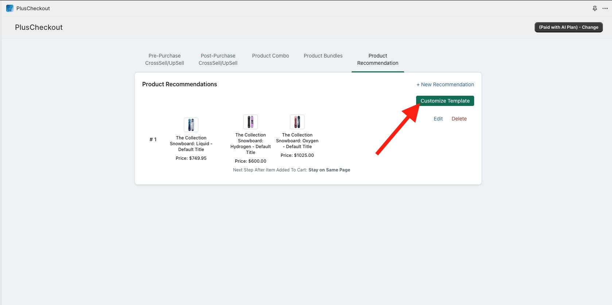
Task: Click the Snowboard: Oxygen product title
Action: 297,141
